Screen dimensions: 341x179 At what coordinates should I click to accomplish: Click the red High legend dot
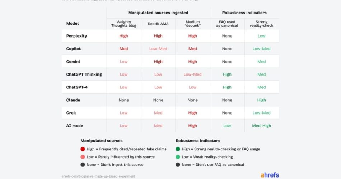[83, 149]
